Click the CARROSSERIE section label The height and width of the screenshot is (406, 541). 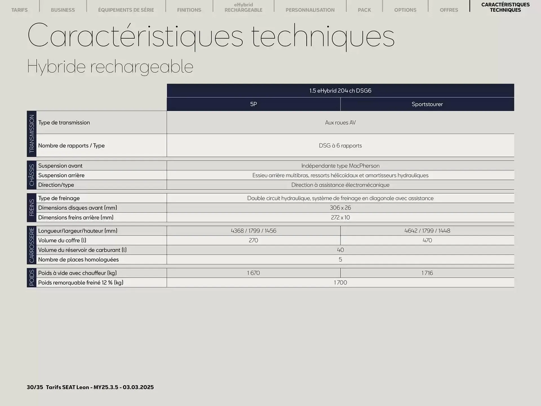click(32, 245)
